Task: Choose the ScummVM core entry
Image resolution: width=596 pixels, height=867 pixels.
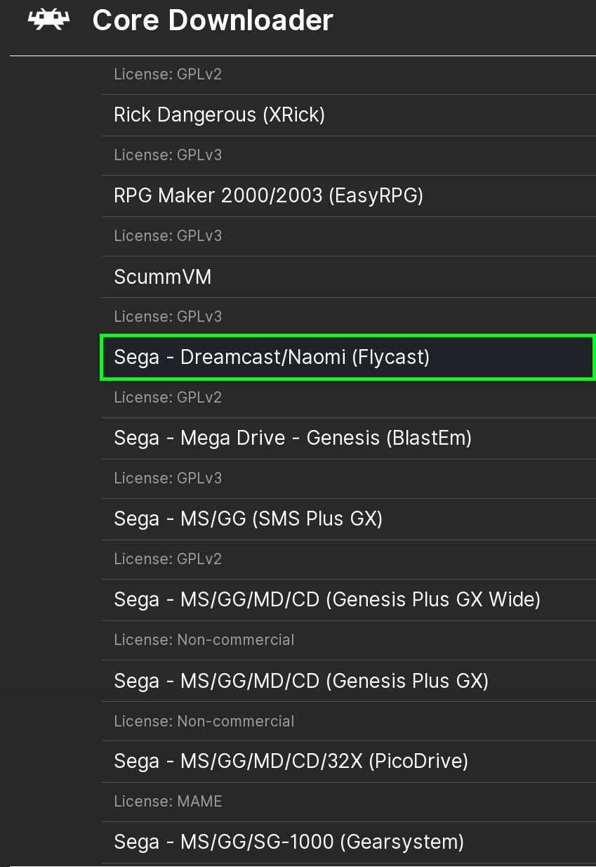Action: coord(162,277)
